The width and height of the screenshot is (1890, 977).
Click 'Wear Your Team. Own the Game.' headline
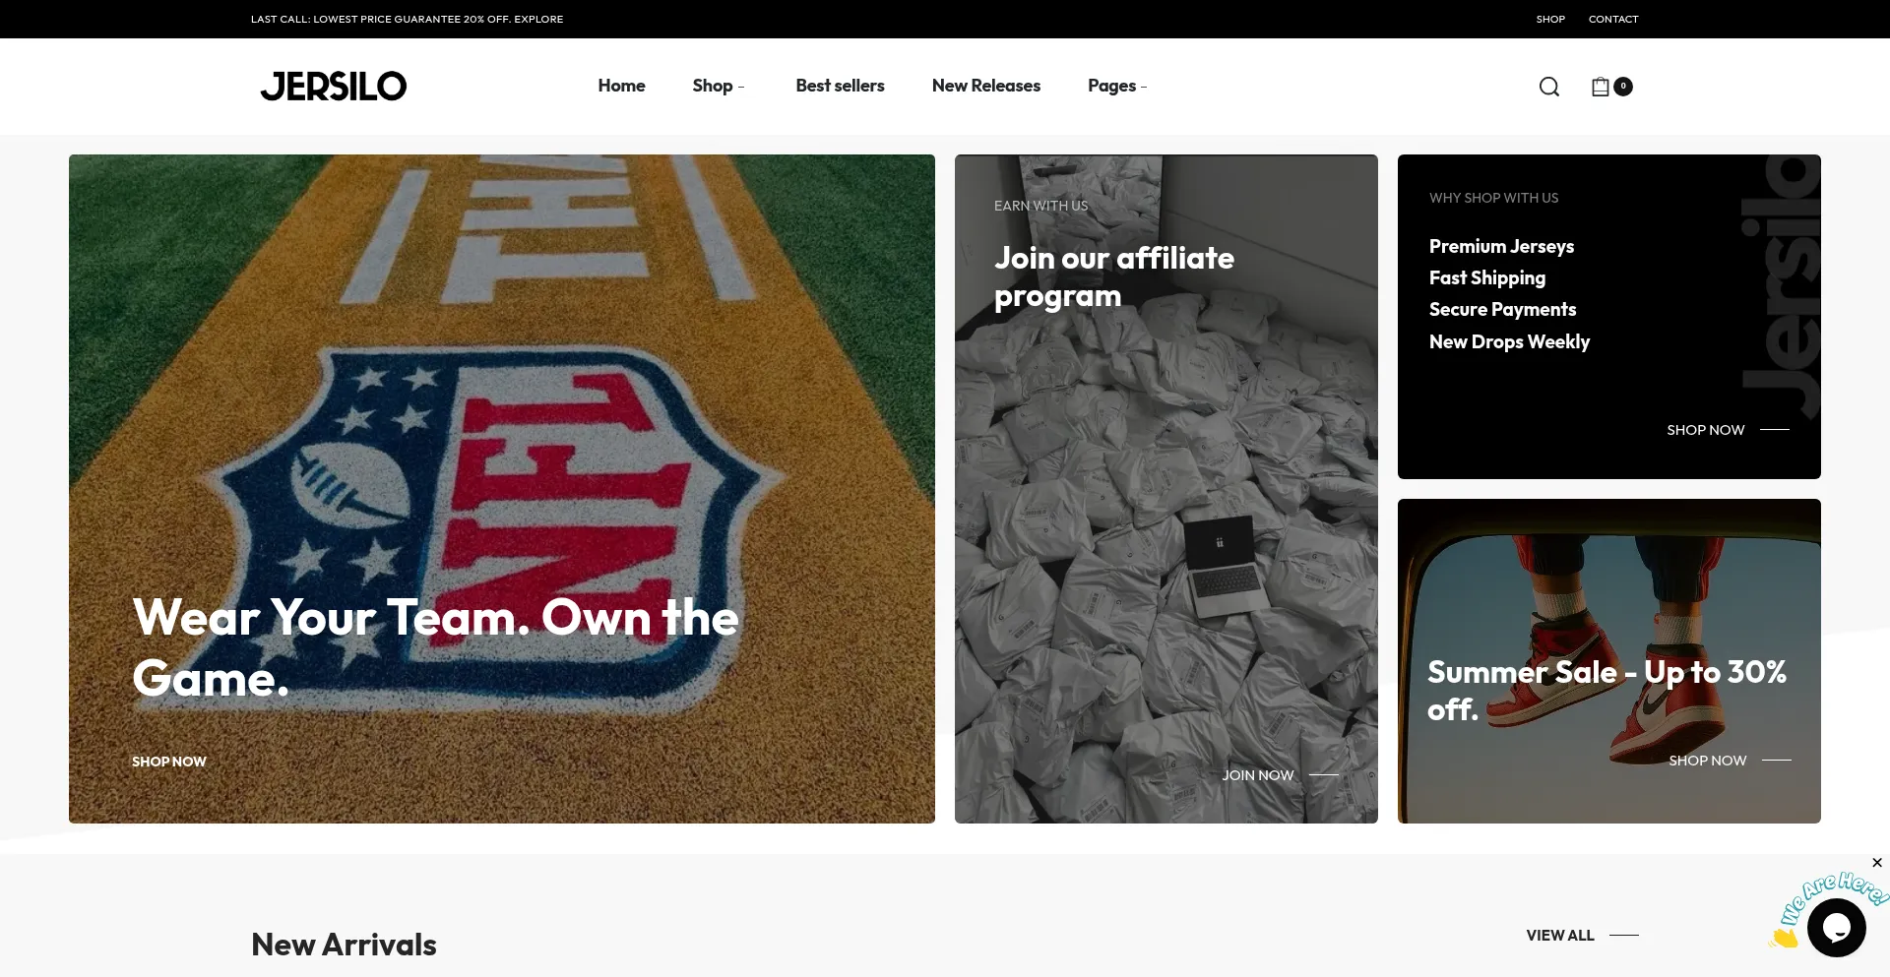pyautogui.click(x=435, y=647)
